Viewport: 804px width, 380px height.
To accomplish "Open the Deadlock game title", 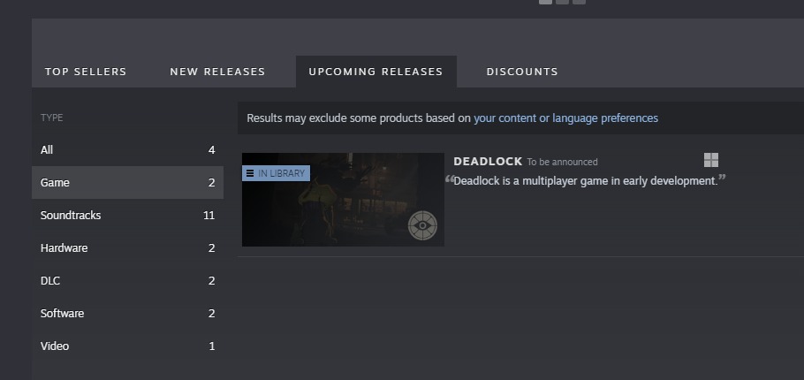I will pyautogui.click(x=488, y=162).
